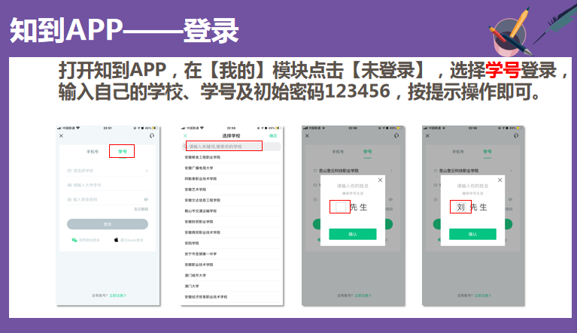Tap the magnifier icon in the school search box
This screenshot has width=577, height=333.
click(x=186, y=147)
